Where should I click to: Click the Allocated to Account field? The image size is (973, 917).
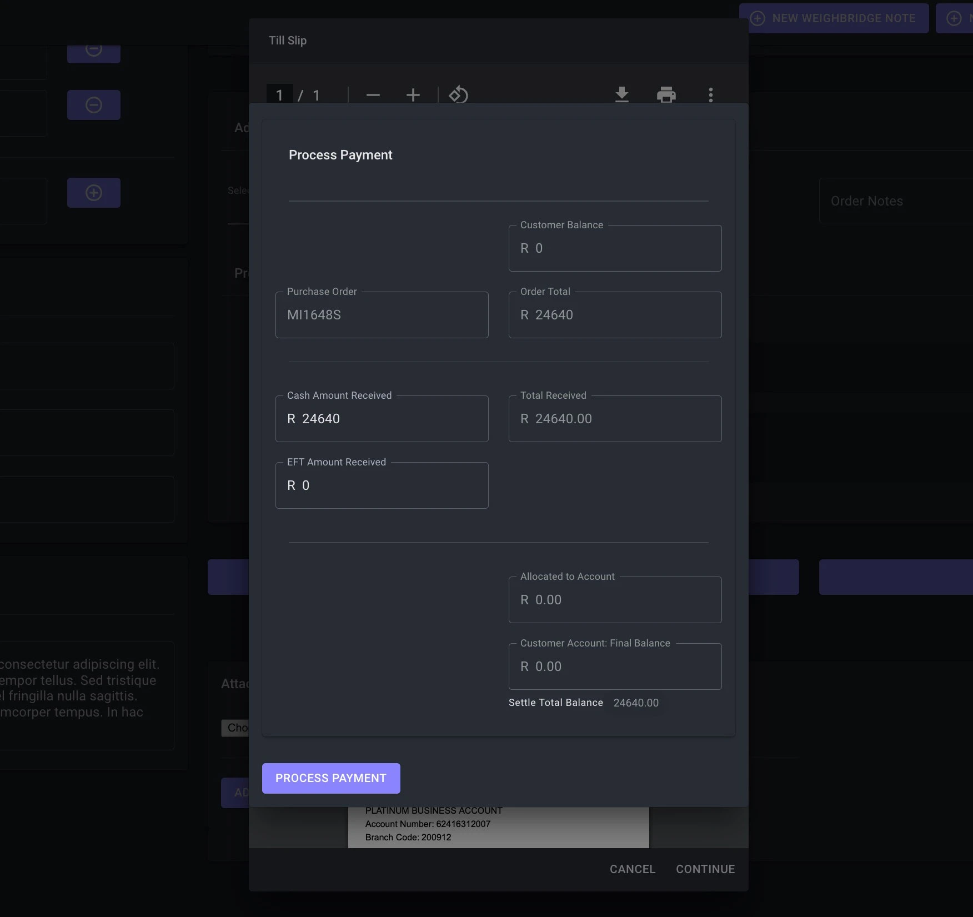[x=615, y=600]
